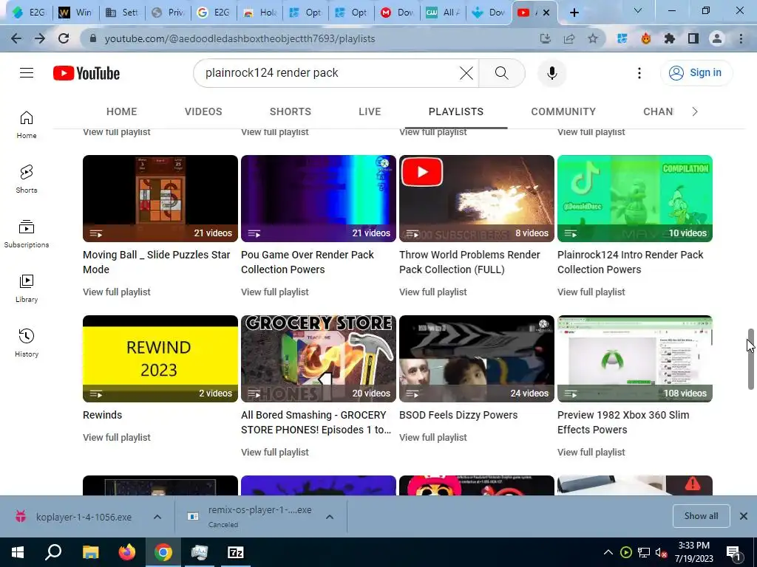757x567 pixels.
Task: Start voice search with the microphone icon
Action: (551, 73)
